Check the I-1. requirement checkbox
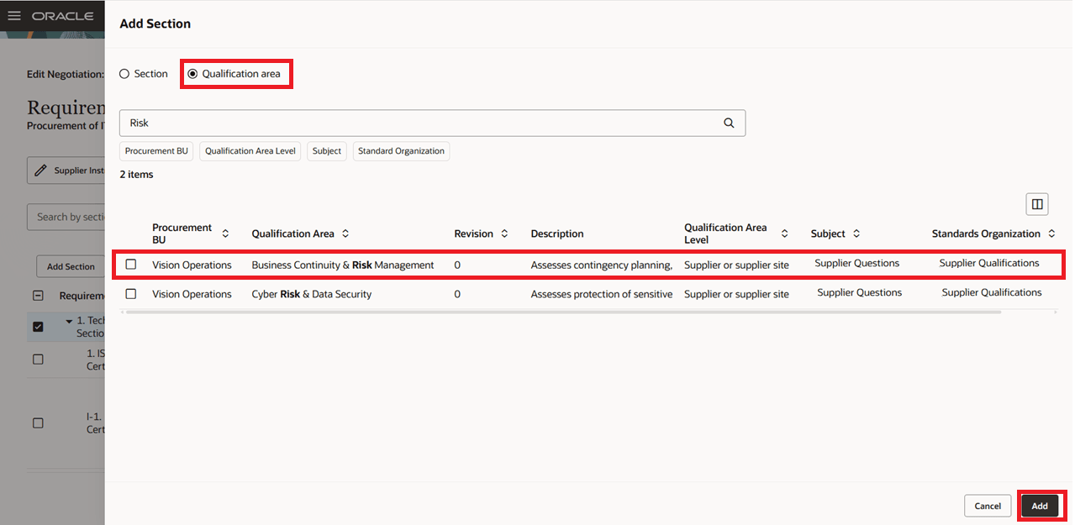 coord(38,423)
